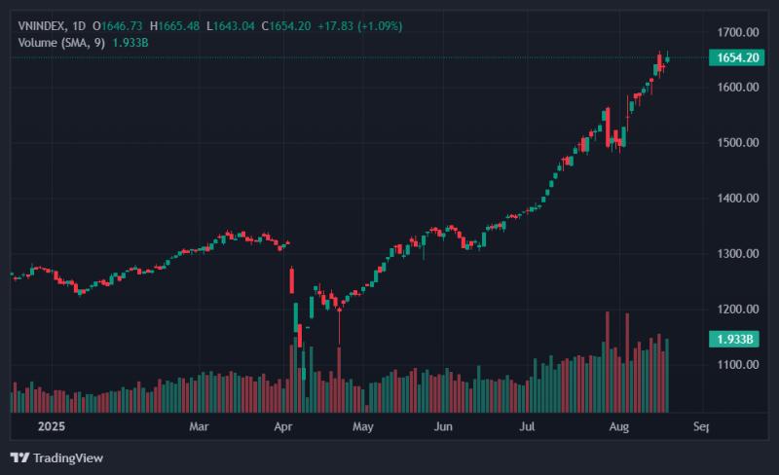Click the closing value C1654.20 in the legend
779x475 pixels.
(286, 26)
